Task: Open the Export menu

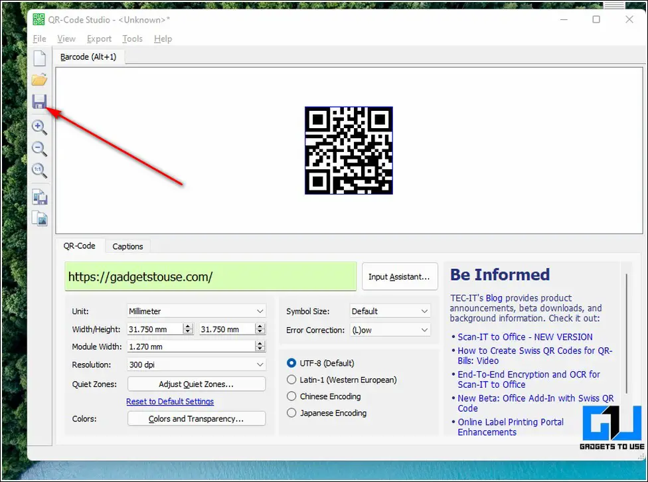Action: pos(99,39)
